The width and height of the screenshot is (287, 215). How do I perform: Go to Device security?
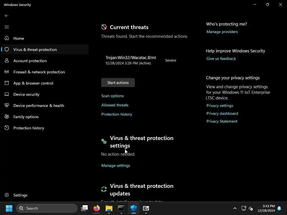[x=45, y=94]
